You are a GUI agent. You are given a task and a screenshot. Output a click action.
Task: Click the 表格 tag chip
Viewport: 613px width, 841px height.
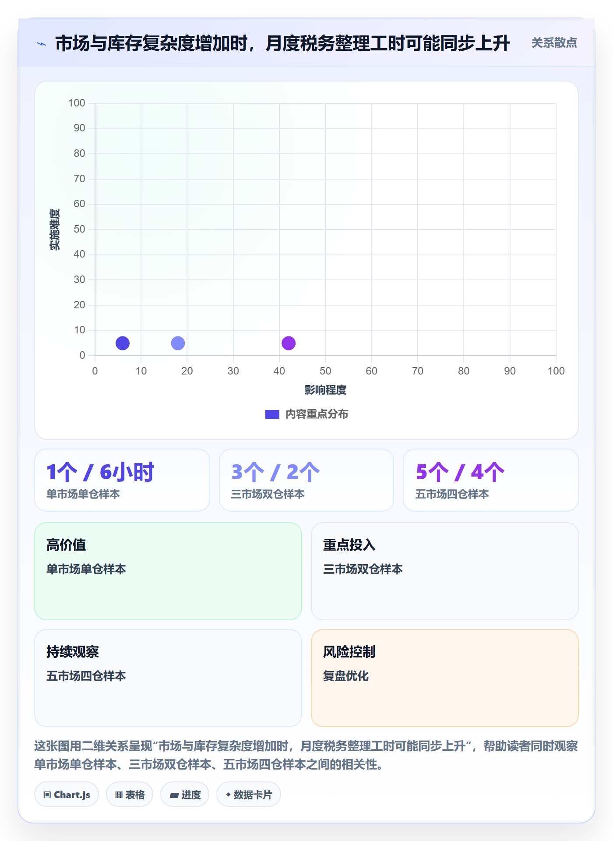point(130,795)
